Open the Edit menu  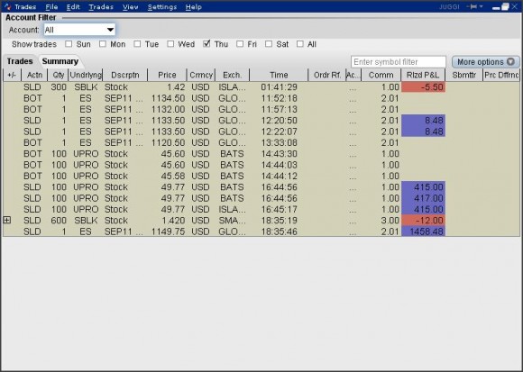click(73, 7)
